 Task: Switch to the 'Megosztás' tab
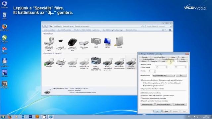pyautogui.click(x=154, y=61)
